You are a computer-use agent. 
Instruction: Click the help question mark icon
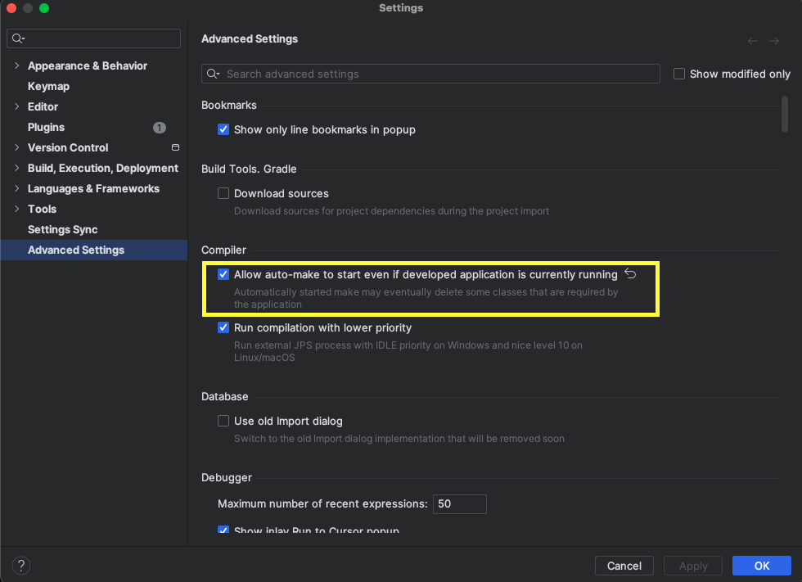click(x=20, y=565)
